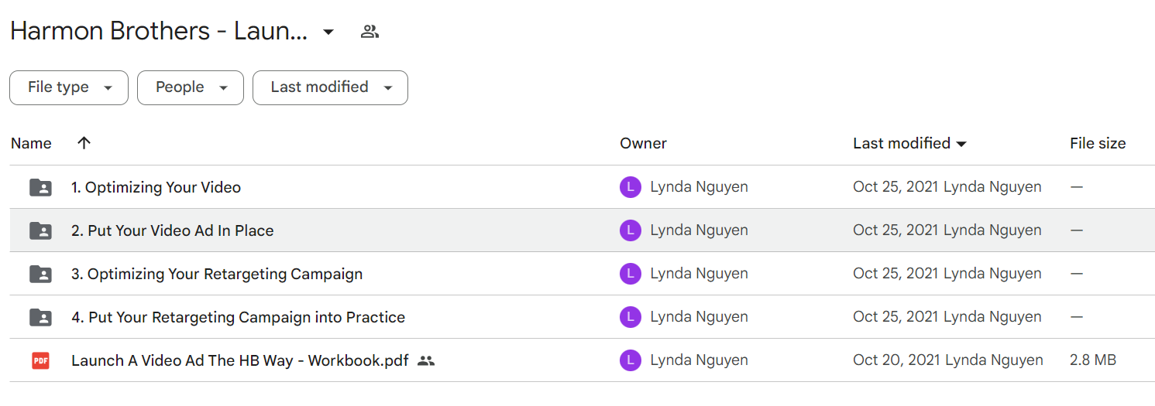Screen dimensions: 1155x406
Task: Click the shared people icon beside folder title
Action: (370, 32)
